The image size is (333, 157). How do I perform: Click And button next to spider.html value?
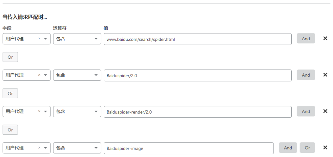[x=306, y=39]
